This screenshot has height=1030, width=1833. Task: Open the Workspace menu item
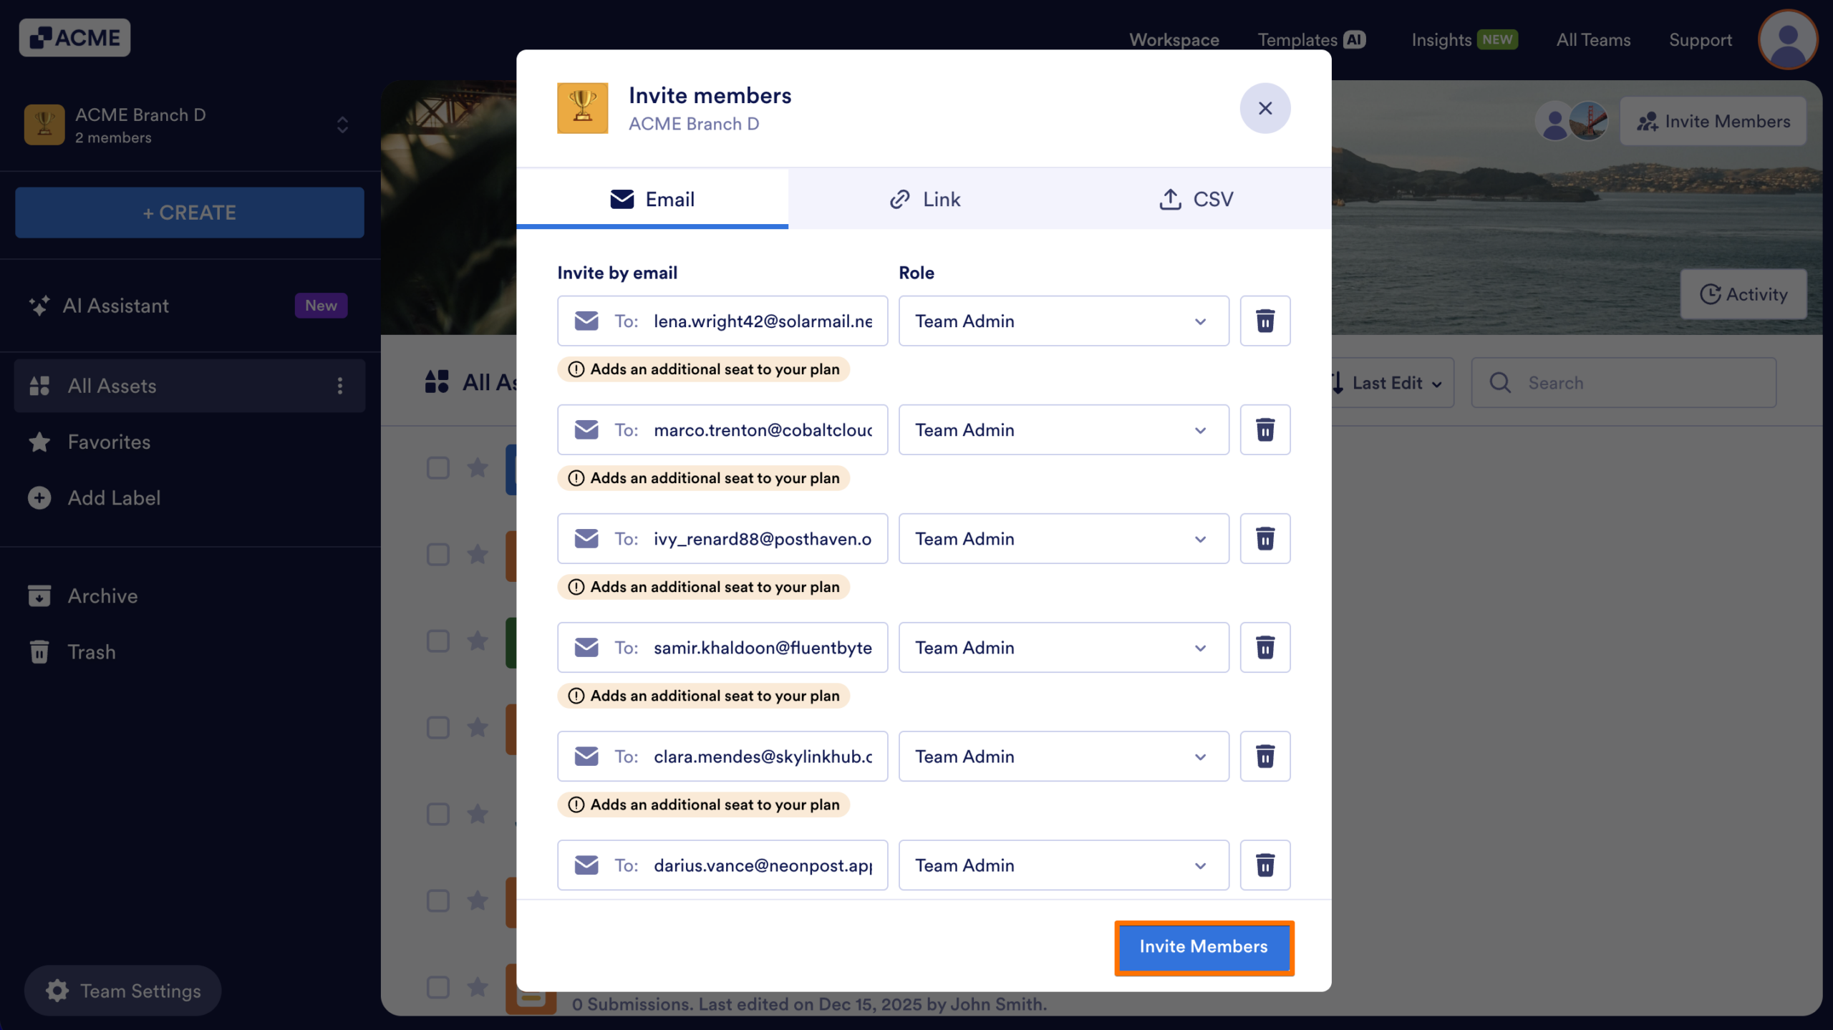(x=1174, y=39)
